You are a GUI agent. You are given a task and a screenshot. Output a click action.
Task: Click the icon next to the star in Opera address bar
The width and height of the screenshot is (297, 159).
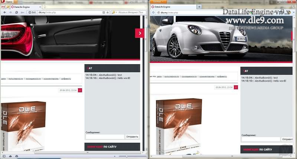(104, 13)
